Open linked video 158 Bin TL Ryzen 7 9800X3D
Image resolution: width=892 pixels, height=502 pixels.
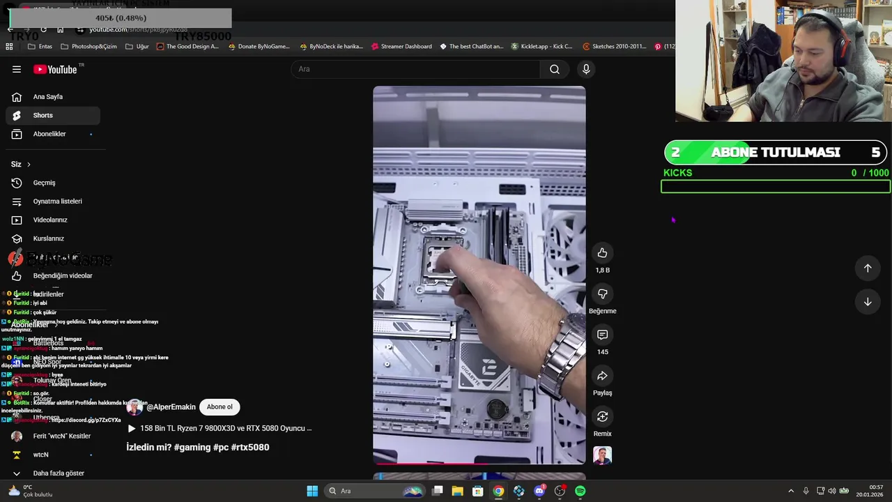click(220, 429)
